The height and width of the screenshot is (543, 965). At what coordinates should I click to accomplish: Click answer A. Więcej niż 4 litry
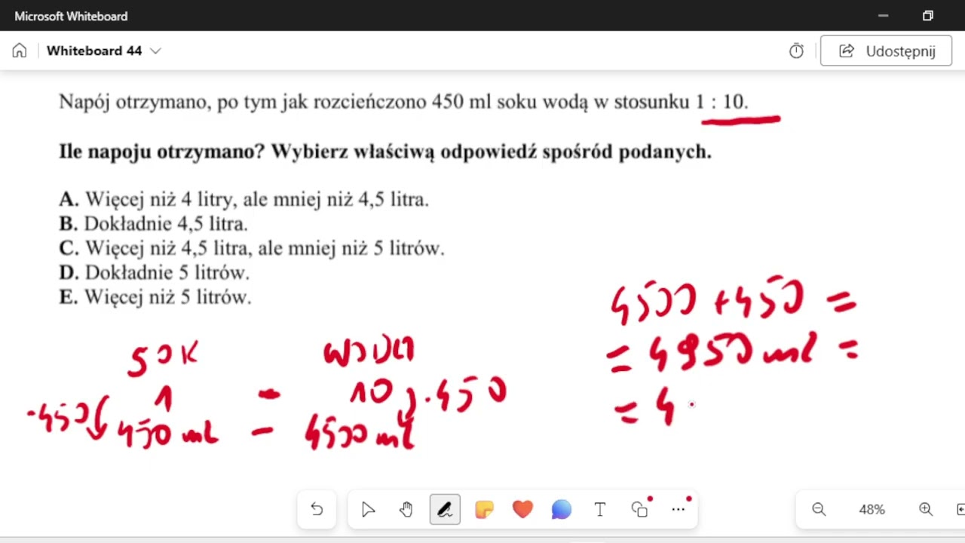click(244, 200)
